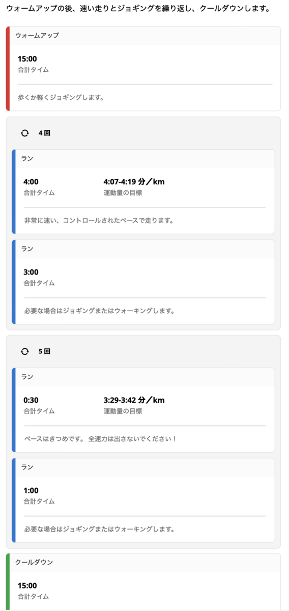Click the repeat icon beside 5回
Viewport: 289px width, 611px height.
point(24,351)
